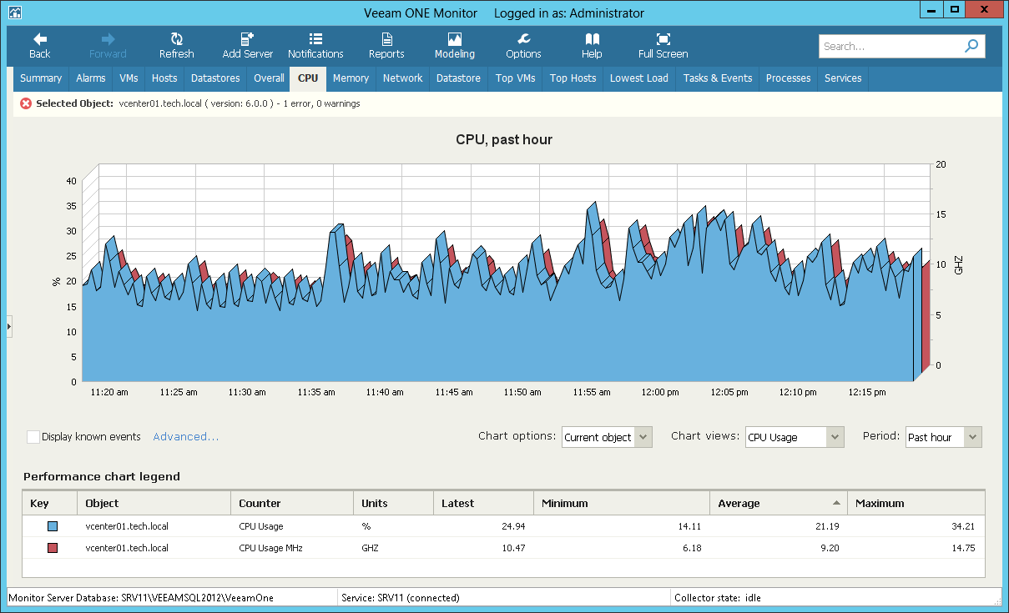This screenshot has width=1009, height=613.
Task: Open Notifications list icon
Action: click(x=315, y=39)
